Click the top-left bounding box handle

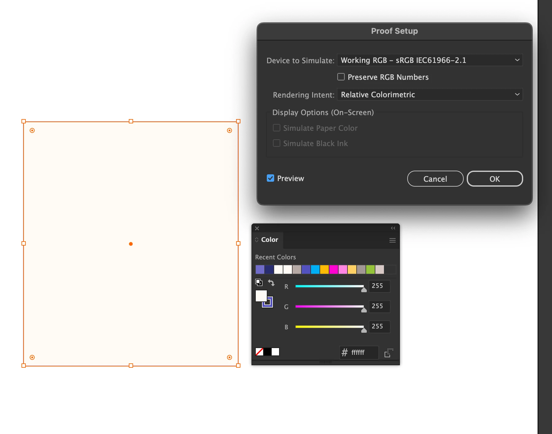click(24, 121)
